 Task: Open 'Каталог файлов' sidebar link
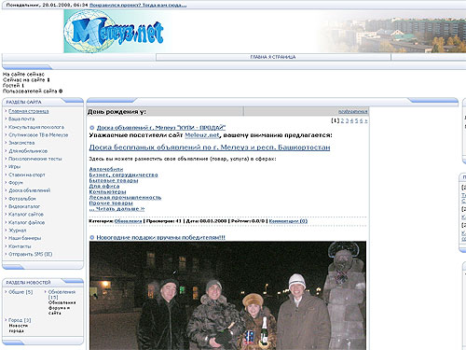[27, 222]
